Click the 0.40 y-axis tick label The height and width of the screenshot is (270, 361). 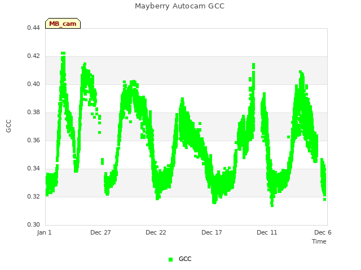tap(33, 84)
